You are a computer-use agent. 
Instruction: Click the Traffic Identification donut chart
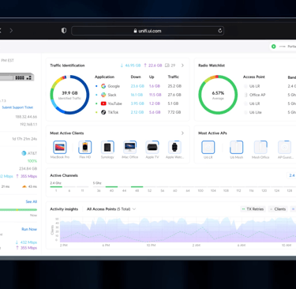(69, 95)
